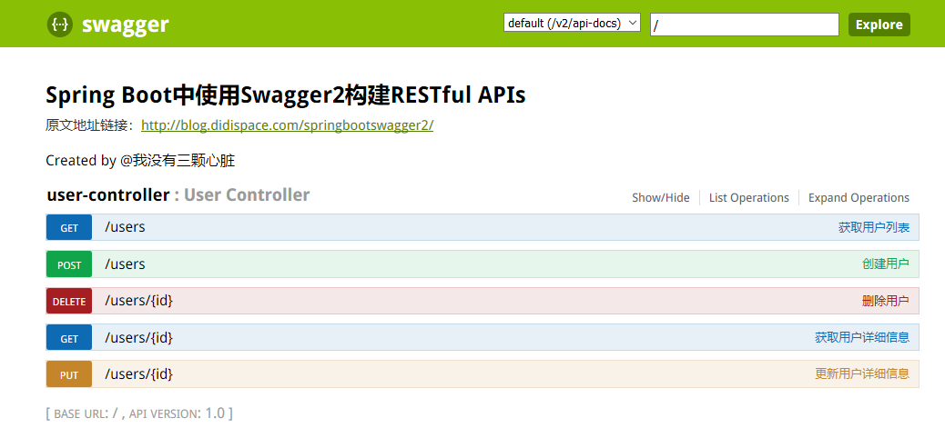Click the PUT badge
Image resolution: width=945 pixels, height=438 pixels.
pos(69,374)
